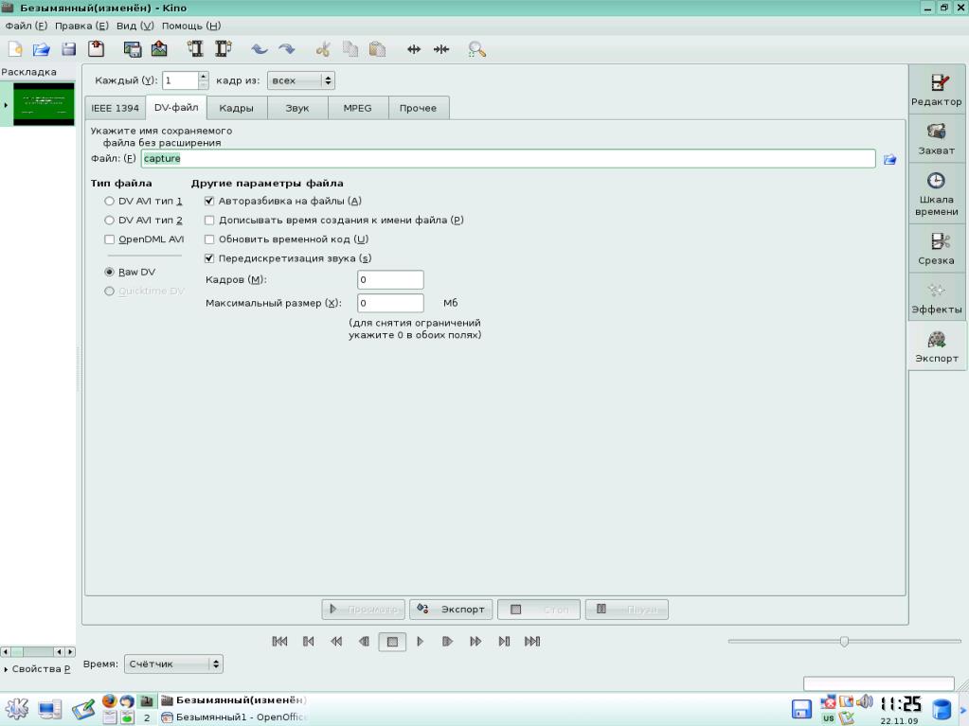Open the KDE start menu

click(x=17, y=709)
